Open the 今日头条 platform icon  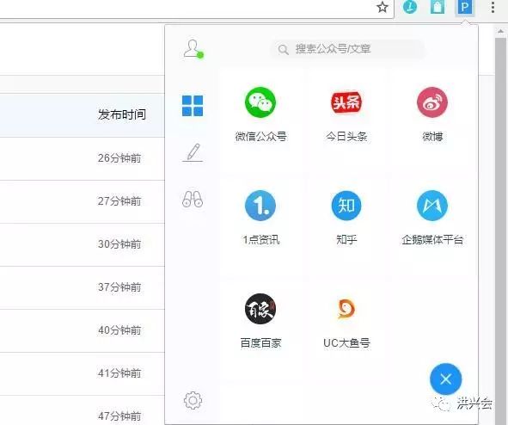pos(346,102)
